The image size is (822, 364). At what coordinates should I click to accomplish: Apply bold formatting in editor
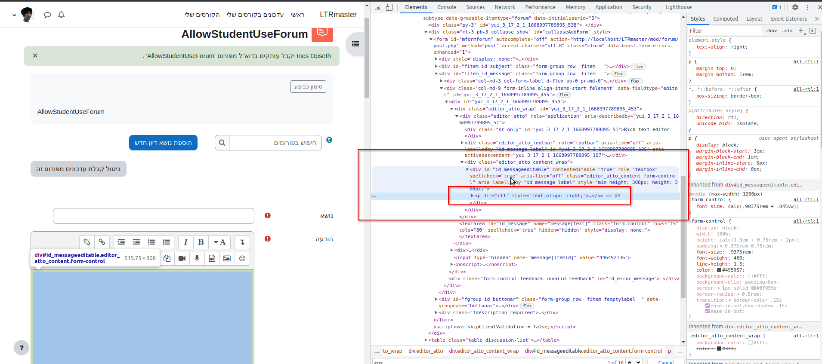pyautogui.click(x=201, y=242)
